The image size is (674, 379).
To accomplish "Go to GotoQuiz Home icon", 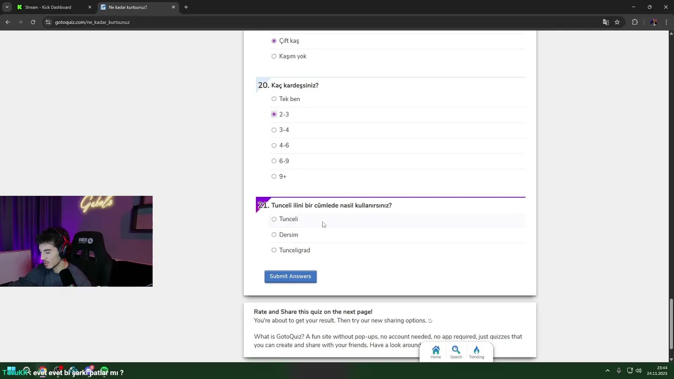I will click(x=435, y=353).
